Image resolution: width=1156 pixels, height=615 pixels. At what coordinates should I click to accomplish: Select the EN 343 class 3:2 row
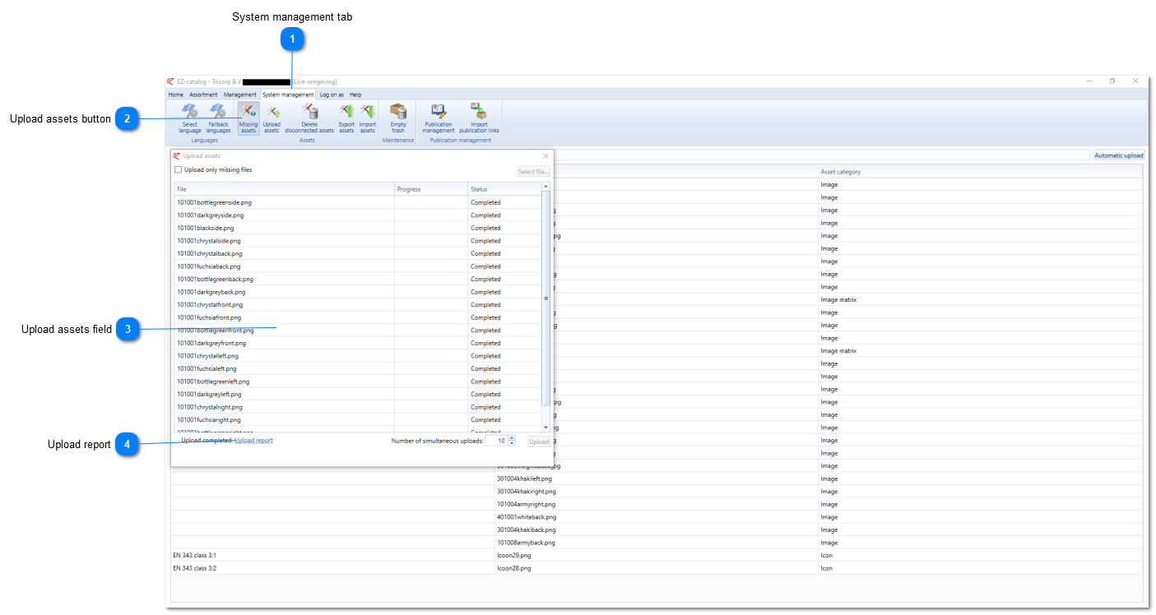pyautogui.click(x=657, y=568)
